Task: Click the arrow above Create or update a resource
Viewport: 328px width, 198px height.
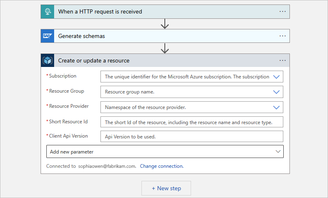Action: (x=165, y=49)
